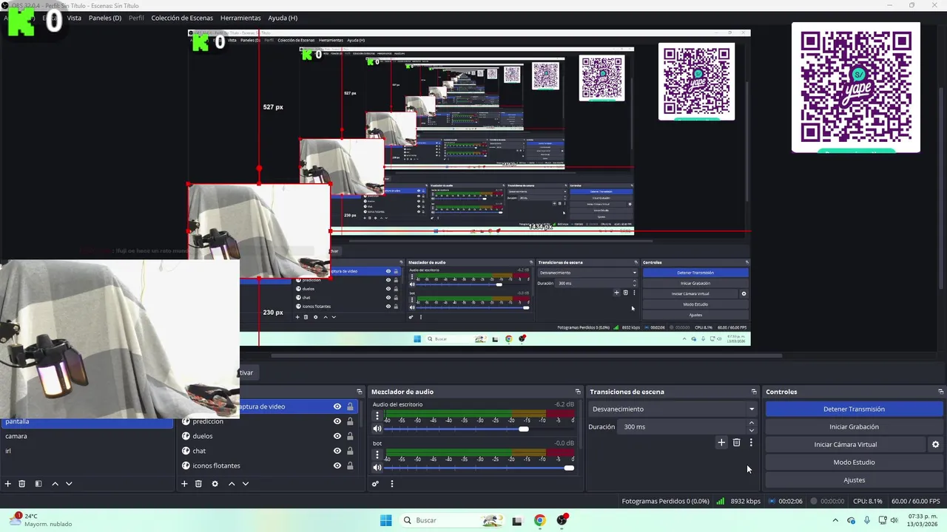This screenshot has height=532, width=947.
Task: Open transition properties three-dot menu
Action: [751, 443]
